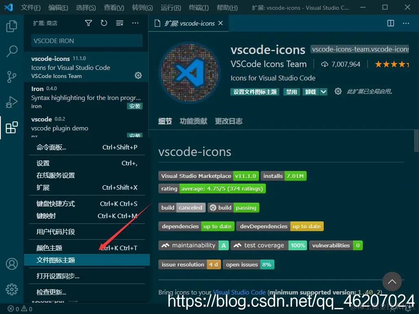Click the filter extensions funnel icon
The height and width of the screenshot is (314, 419).
88,23
